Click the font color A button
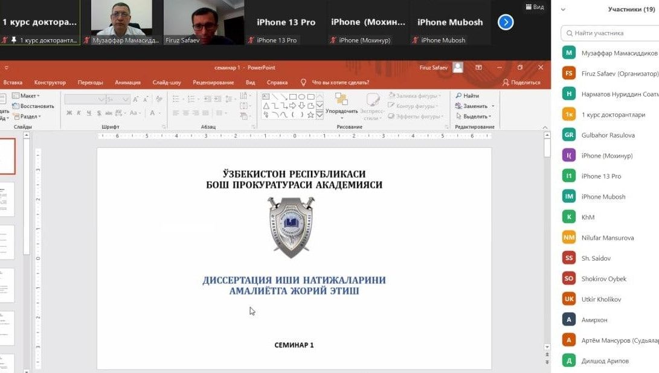Screen dimensions: 659x373 [152, 113]
